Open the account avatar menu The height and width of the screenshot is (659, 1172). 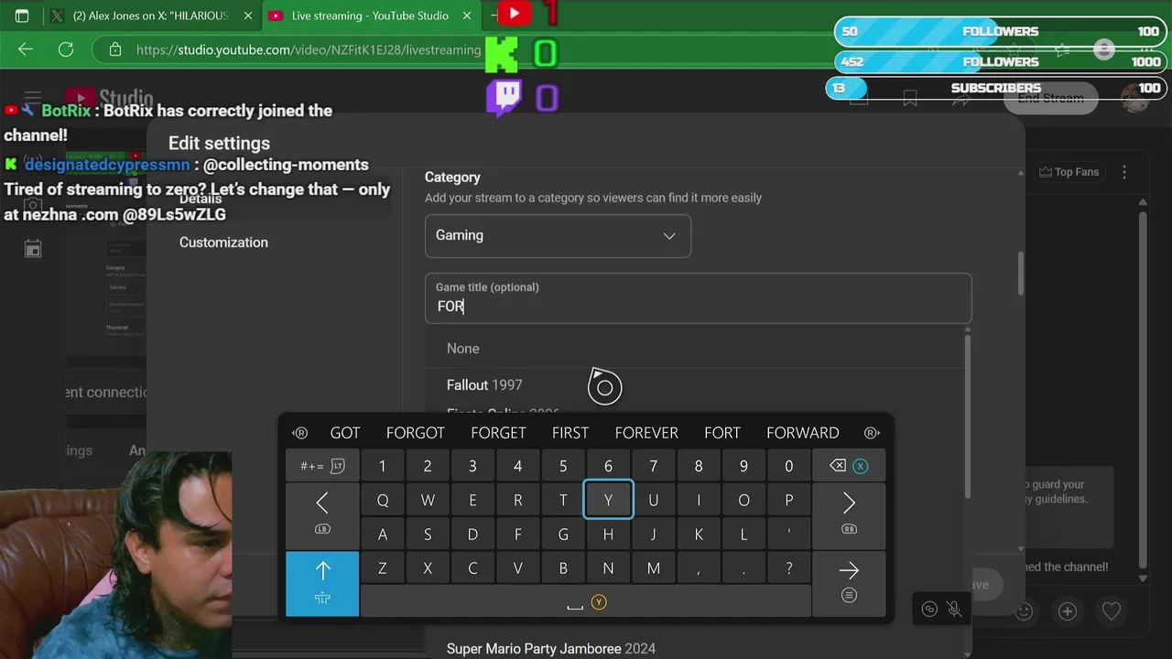click(1135, 98)
